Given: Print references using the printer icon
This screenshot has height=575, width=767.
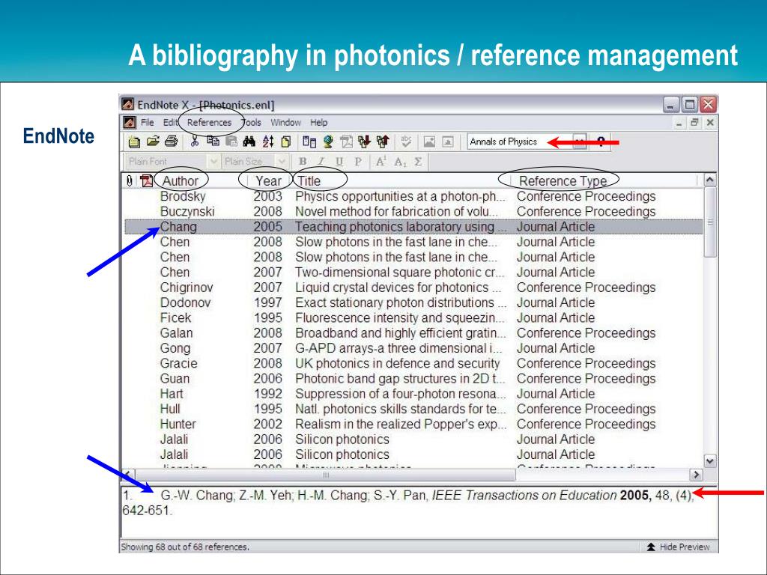Looking at the screenshot, I should click(x=171, y=142).
